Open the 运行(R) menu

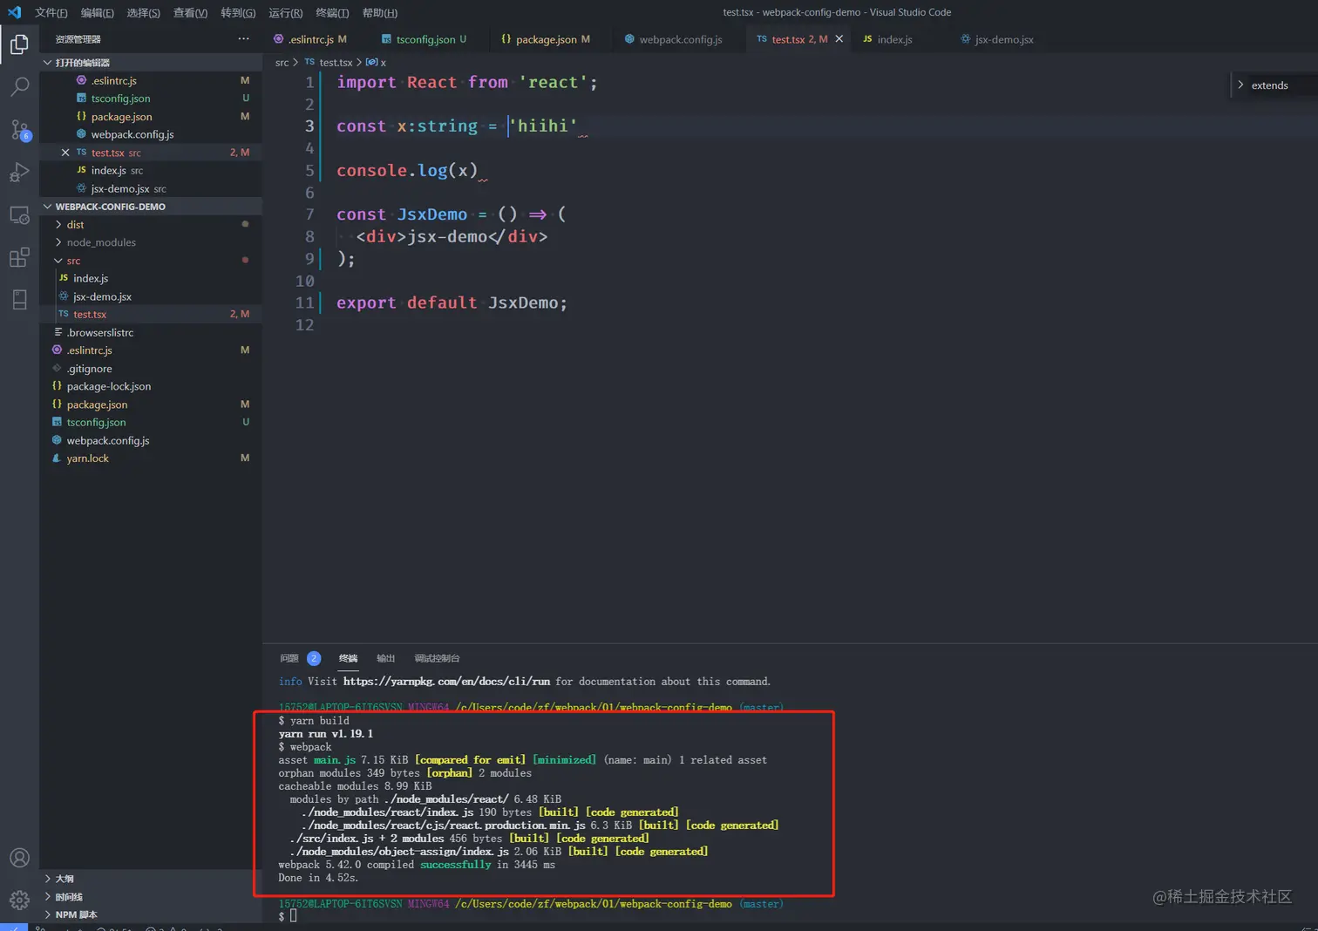tap(285, 13)
